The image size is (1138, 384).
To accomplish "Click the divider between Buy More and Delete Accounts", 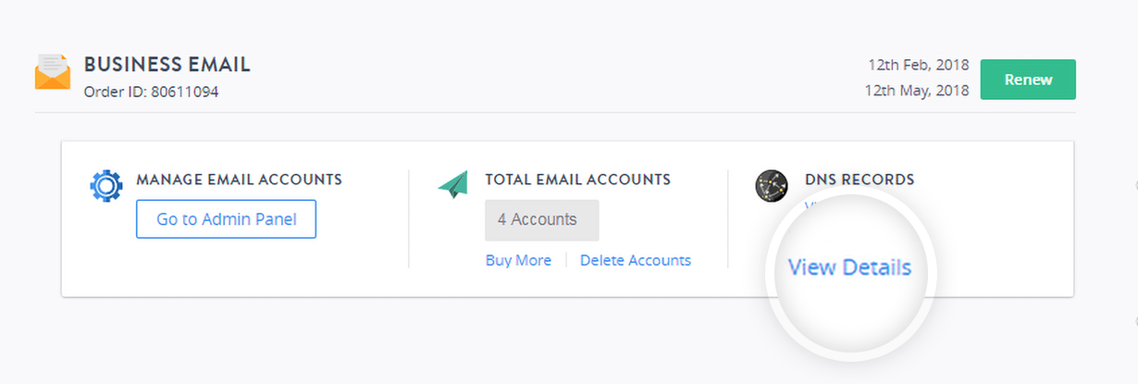I will coord(566,261).
